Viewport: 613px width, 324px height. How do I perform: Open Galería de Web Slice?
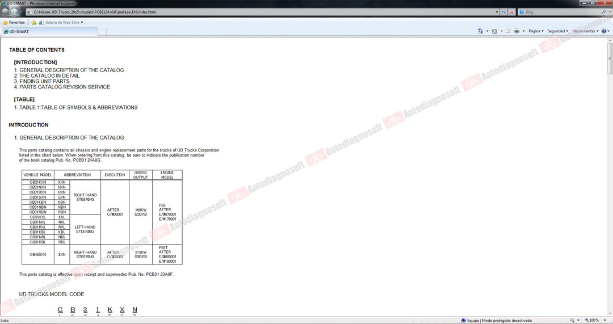(61, 22)
